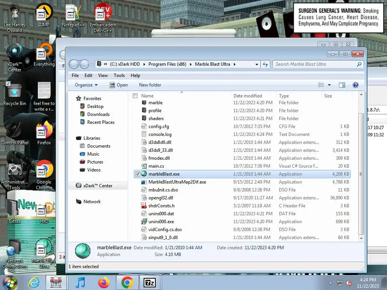Open the change view dropdown arrow
The height and width of the screenshot is (290, 387).
(329, 85)
